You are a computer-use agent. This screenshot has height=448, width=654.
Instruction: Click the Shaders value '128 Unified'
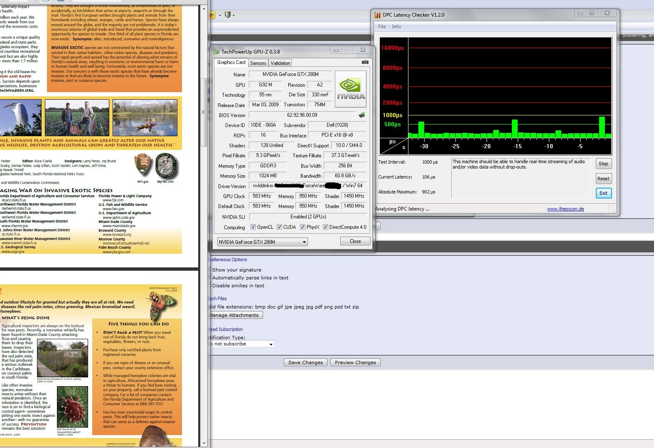click(x=272, y=145)
